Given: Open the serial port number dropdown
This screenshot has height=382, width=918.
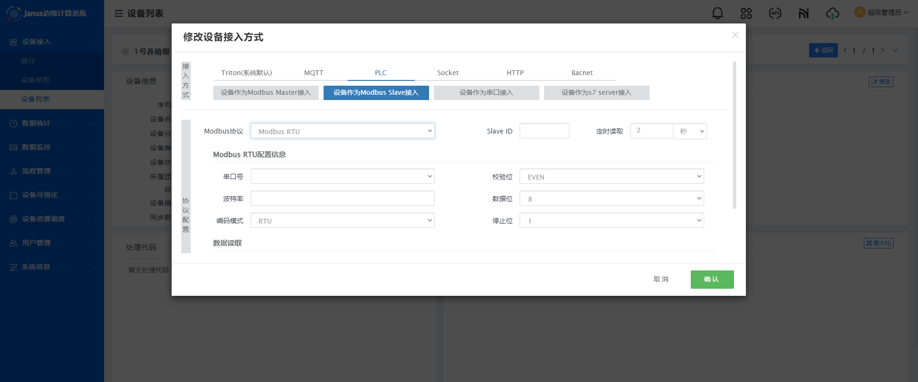Looking at the screenshot, I should 342,177.
